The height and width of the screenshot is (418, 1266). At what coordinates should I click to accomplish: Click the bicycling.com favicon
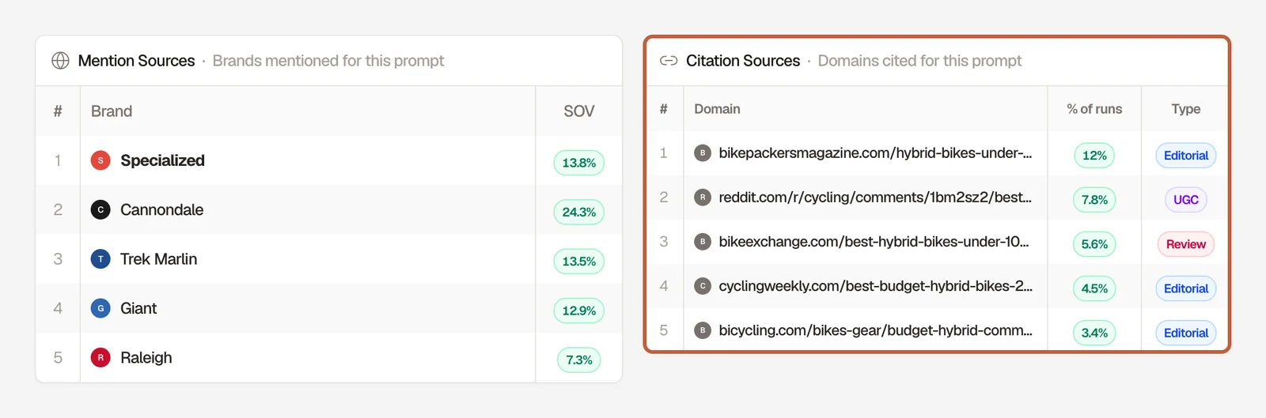click(x=703, y=330)
